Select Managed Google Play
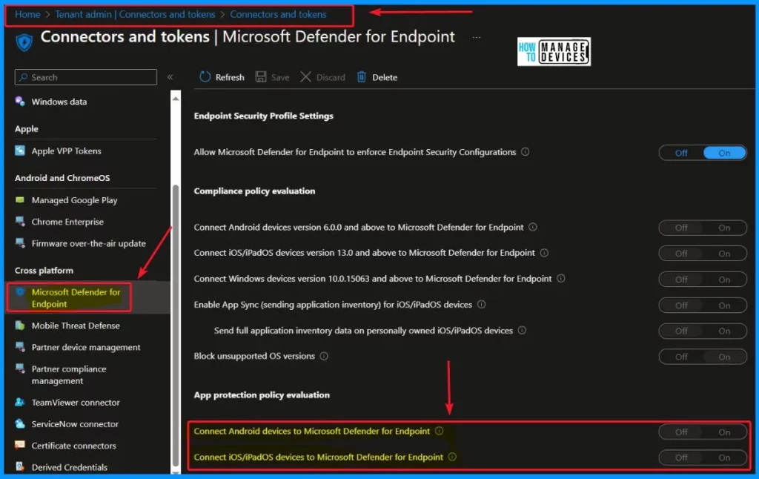The height and width of the screenshot is (479, 759). click(x=75, y=200)
